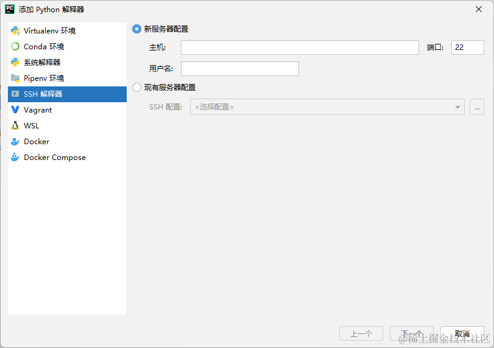Focus the 用户名 username input field
This screenshot has width=494, height=348.
240,69
